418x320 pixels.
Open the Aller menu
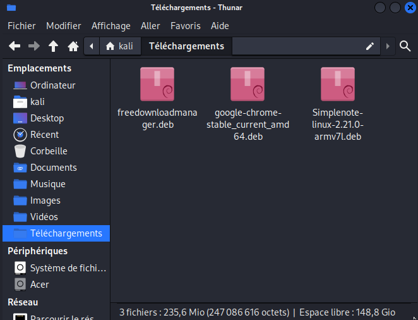(150, 26)
